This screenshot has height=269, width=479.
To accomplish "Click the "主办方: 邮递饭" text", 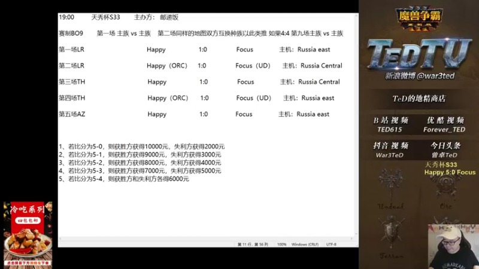I will coord(156,17).
